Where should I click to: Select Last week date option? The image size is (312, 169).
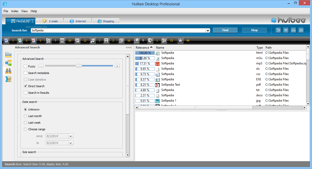click(x=25, y=123)
